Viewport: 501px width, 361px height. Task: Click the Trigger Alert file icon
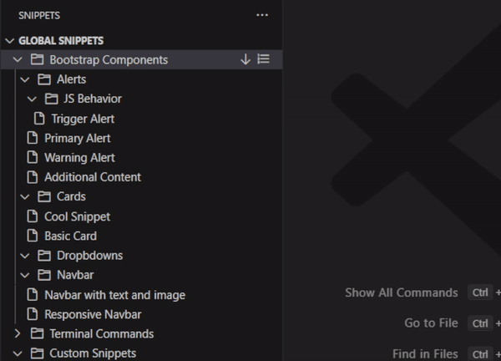pyautogui.click(x=39, y=119)
